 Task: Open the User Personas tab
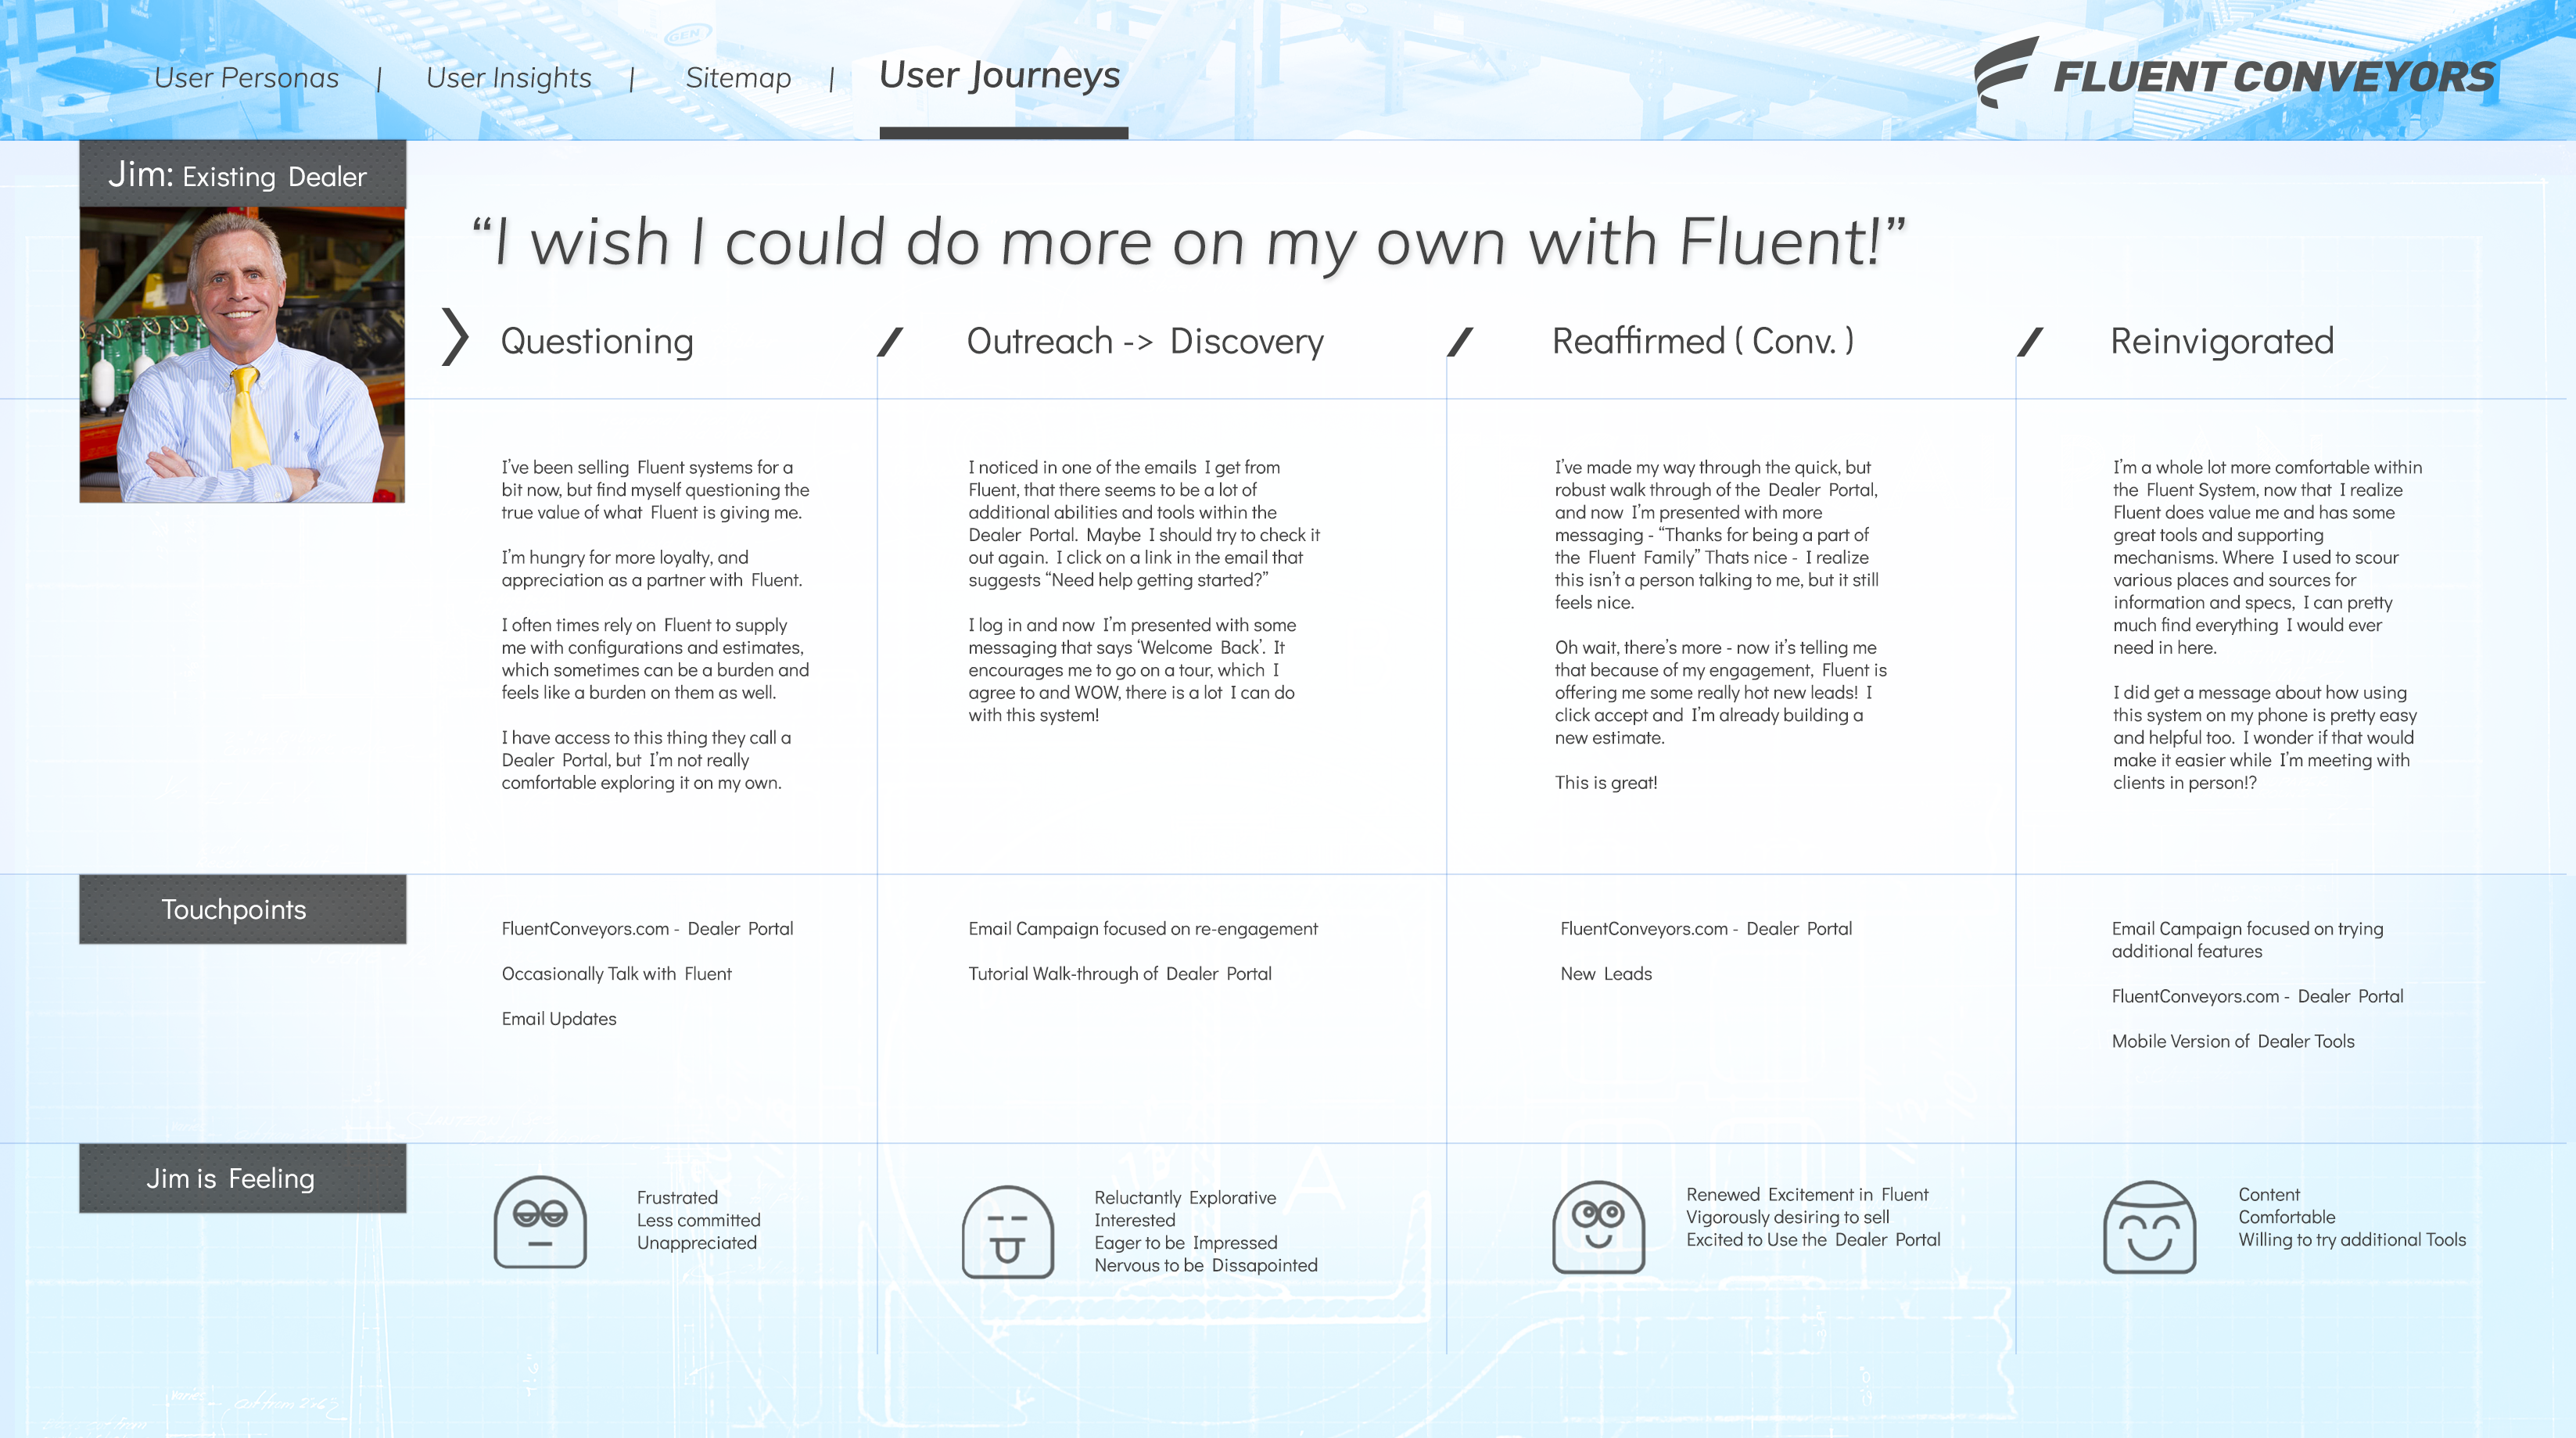coord(246,78)
